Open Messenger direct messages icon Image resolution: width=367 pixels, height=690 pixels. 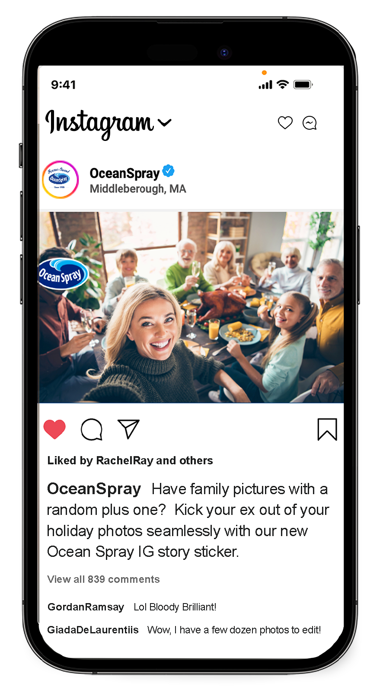310,123
